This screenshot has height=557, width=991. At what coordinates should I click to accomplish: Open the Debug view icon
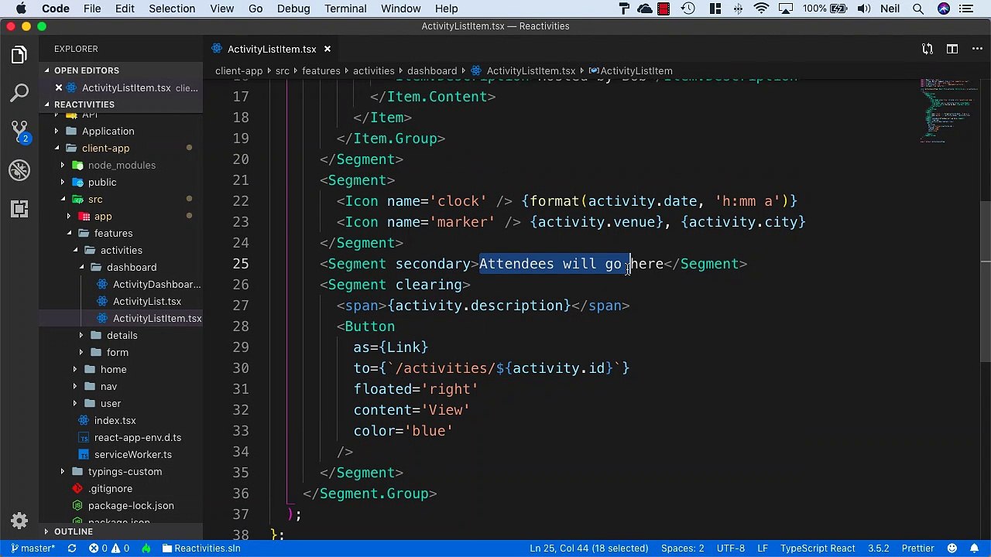[x=19, y=169]
